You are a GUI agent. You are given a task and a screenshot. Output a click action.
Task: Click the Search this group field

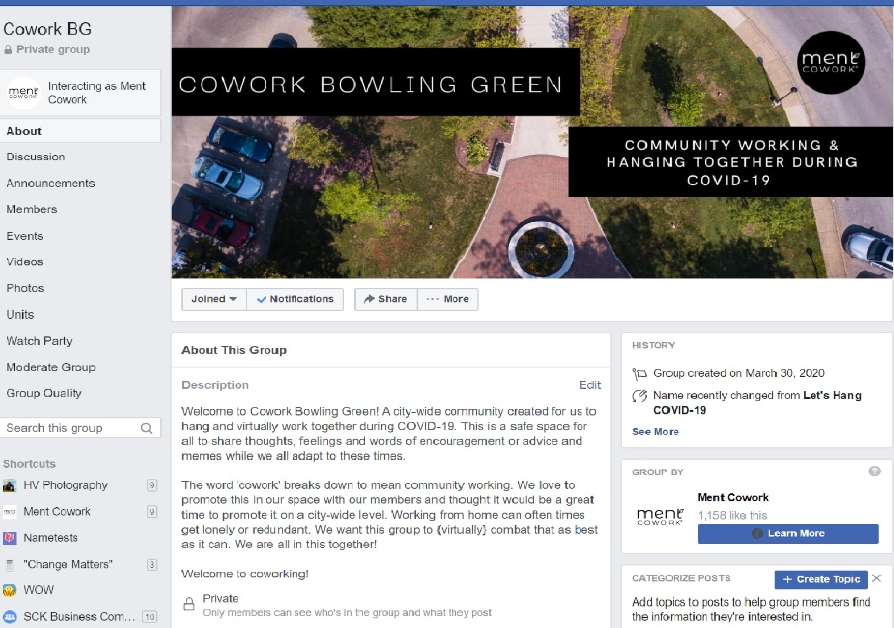[x=80, y=429]
